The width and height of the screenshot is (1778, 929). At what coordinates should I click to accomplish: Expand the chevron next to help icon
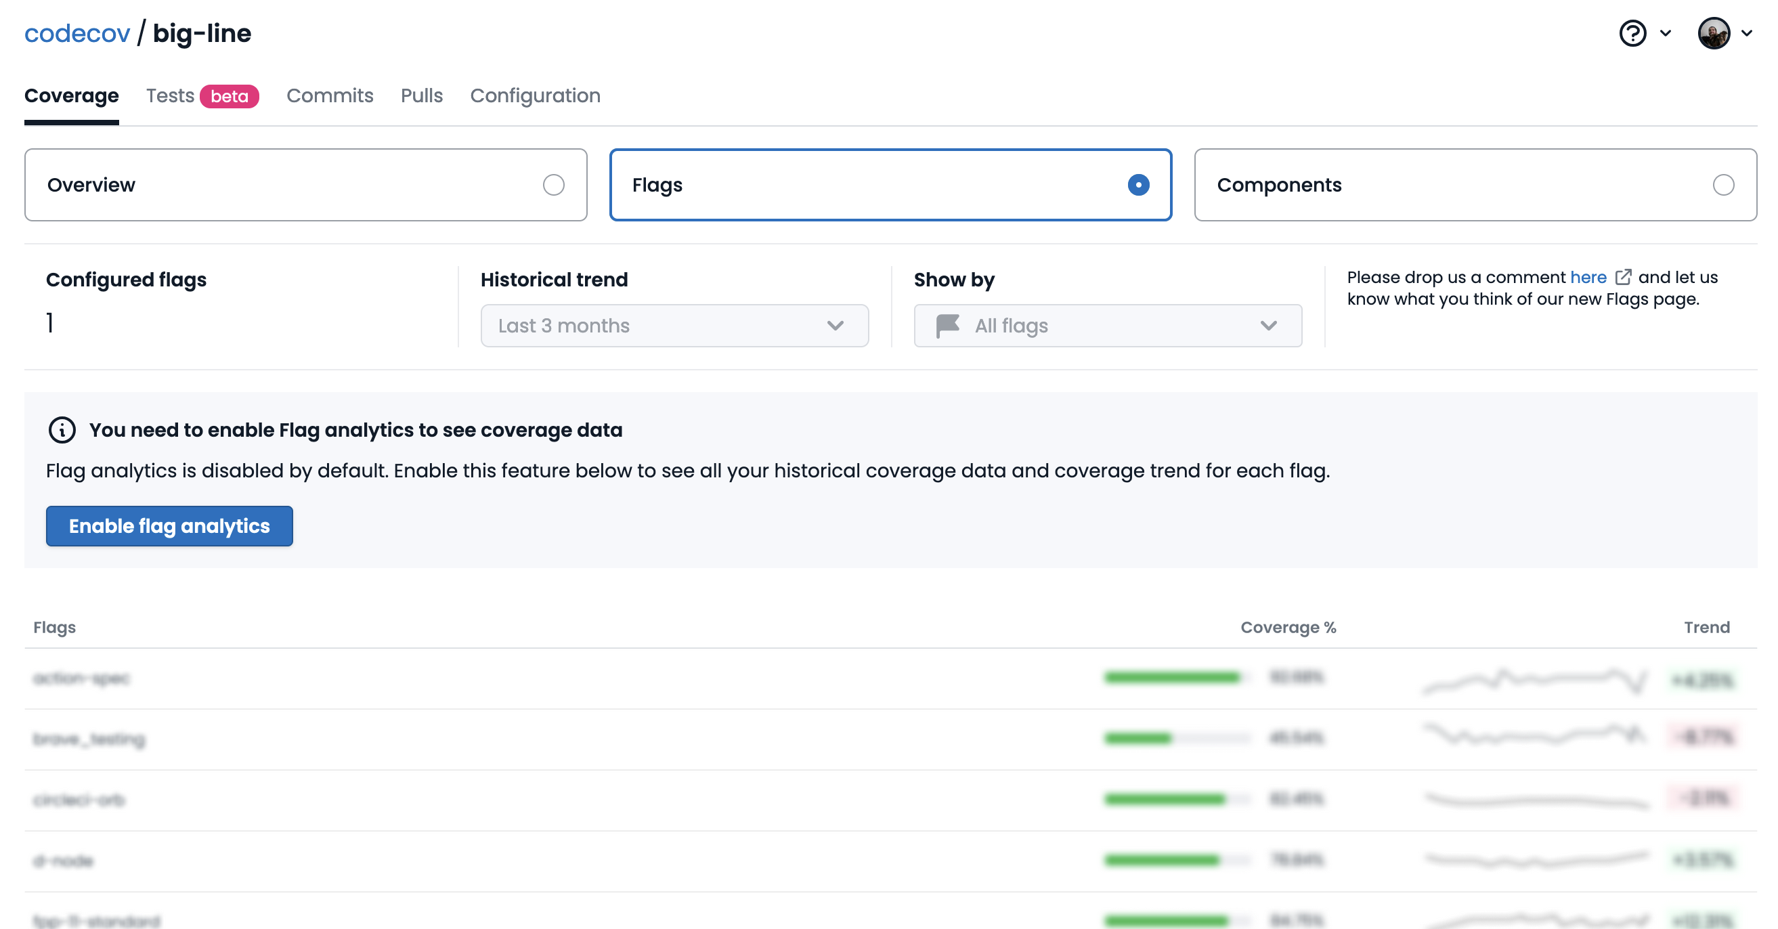(1666, 33)
